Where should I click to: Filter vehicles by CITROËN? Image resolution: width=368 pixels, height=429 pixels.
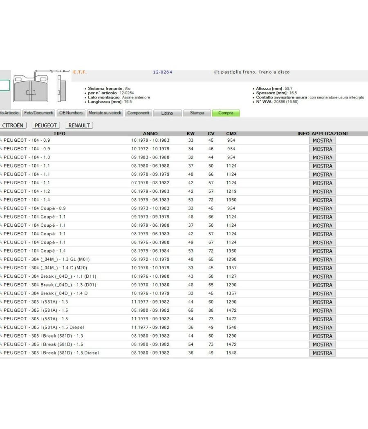coord(13,125)
